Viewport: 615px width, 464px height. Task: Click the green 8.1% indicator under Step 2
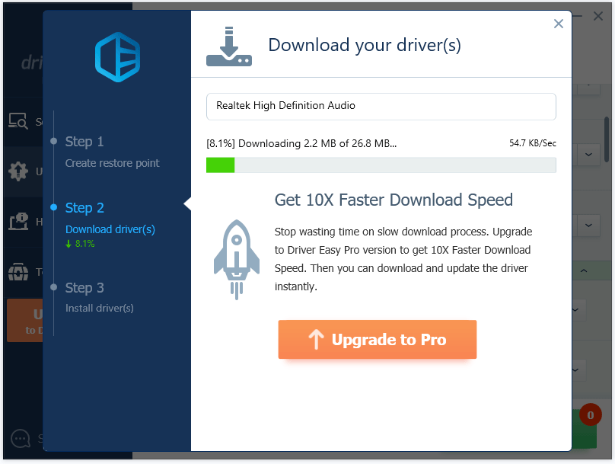click(80, 244)
